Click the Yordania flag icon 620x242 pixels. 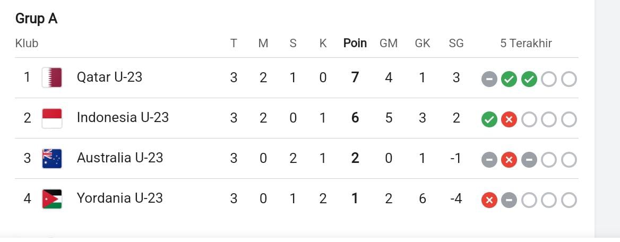click(x=52, y=198)
